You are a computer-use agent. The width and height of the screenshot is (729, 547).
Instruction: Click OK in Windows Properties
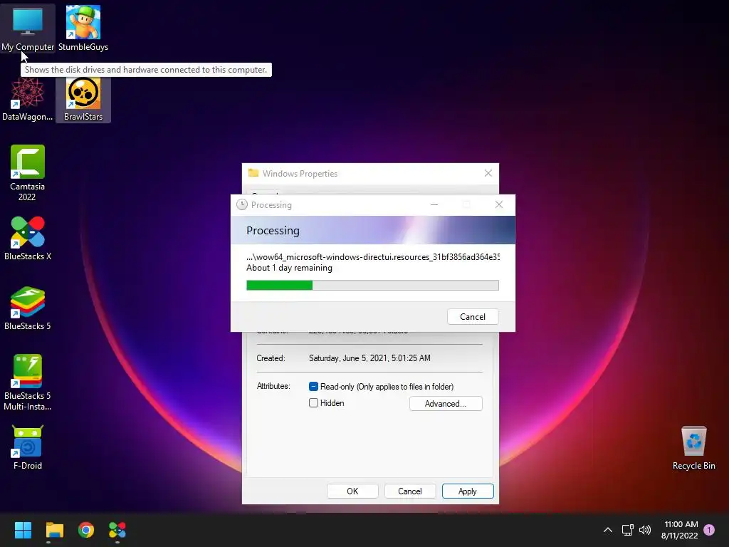click(352, 491)
